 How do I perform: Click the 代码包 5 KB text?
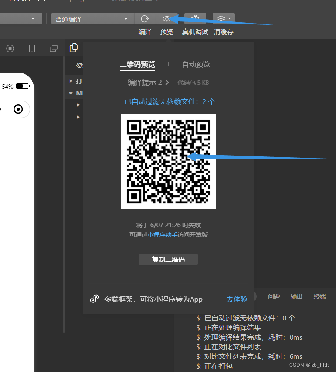[x=193, y=83]
